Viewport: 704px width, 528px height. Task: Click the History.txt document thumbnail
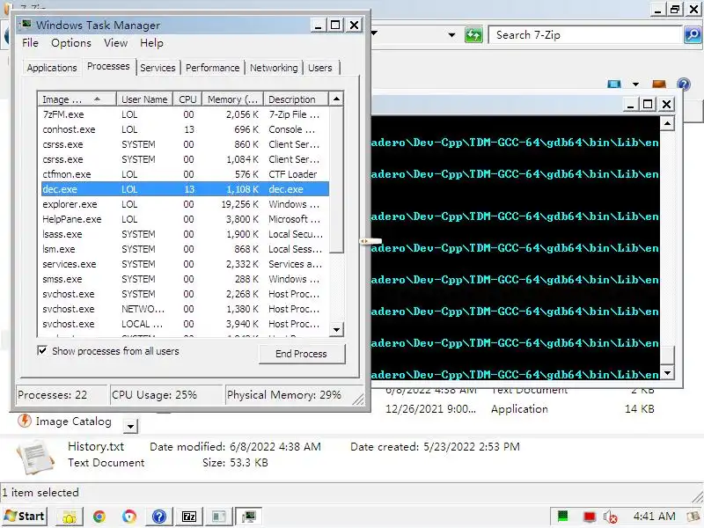35,456
